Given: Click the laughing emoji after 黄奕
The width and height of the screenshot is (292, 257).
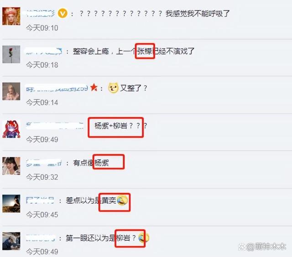Looking at the screenshot, I should tap(122, 200).
